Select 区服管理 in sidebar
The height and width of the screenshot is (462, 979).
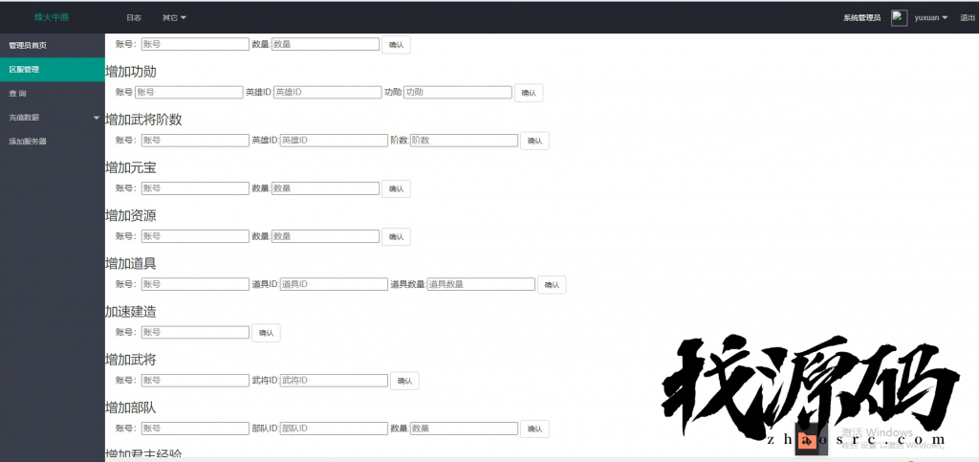[53, 69]
